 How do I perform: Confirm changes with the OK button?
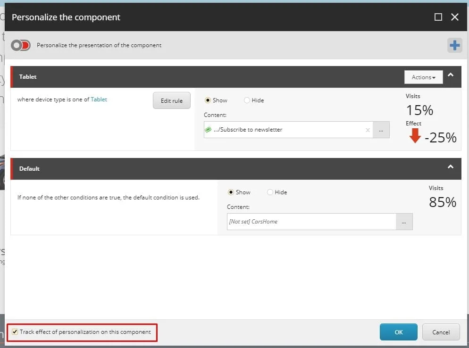pos(398,332)
